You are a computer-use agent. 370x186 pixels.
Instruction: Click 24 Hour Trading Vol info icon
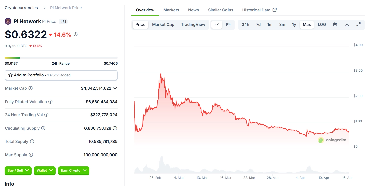point(46,115)
